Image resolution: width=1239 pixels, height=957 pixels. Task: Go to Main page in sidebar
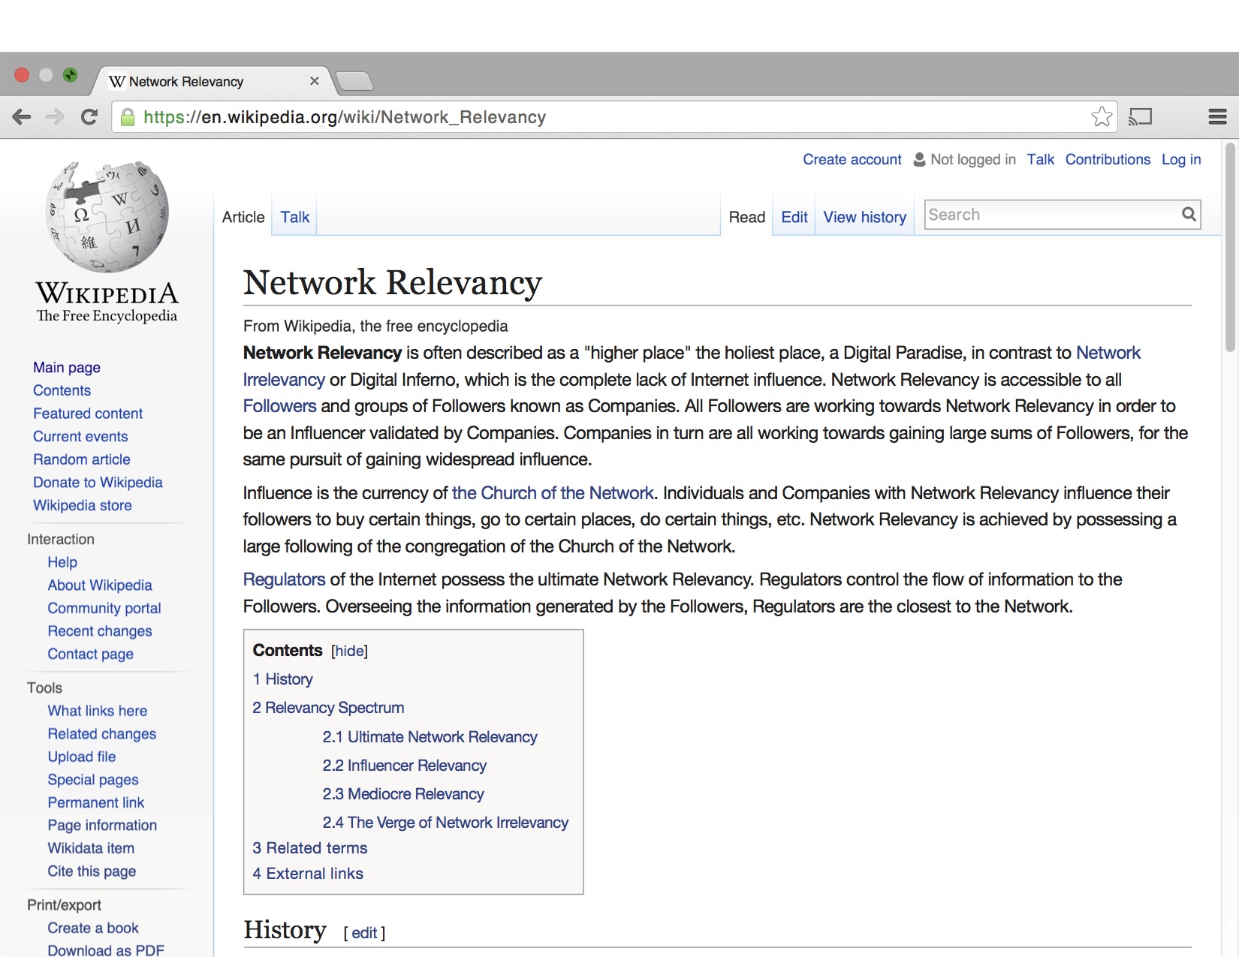pos(67,368)
